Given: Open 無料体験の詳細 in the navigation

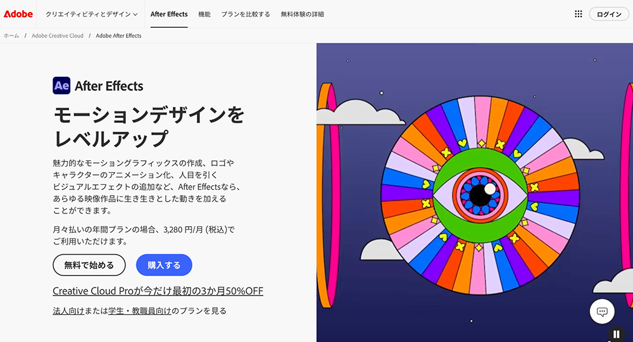Looking at the screenshot, I should pyautogui.click(x=303, y=14).
